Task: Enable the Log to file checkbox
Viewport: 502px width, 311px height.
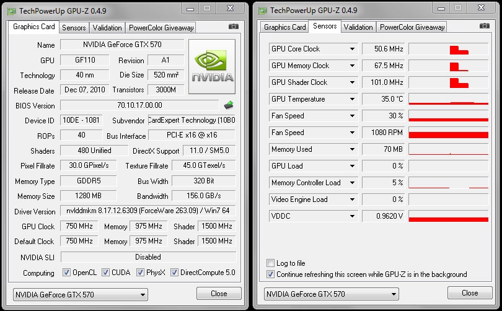Action: click(x=270, y=263)
